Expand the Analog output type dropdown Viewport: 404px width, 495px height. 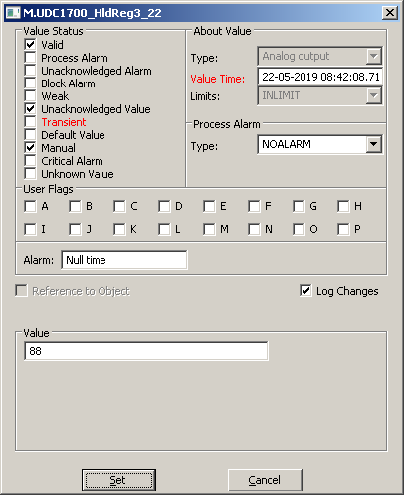coord(374,56)
